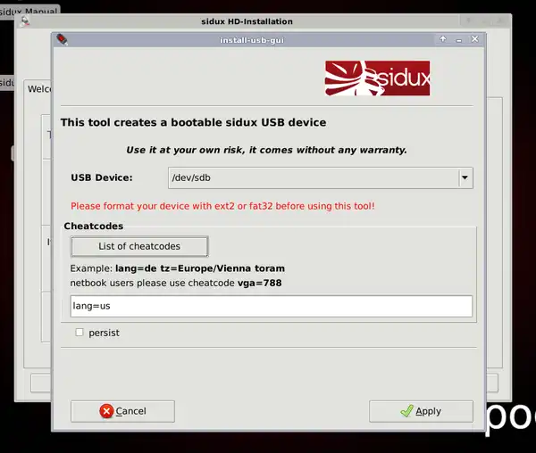Minimize the install-usb-gui window

[x=460, y=39]
